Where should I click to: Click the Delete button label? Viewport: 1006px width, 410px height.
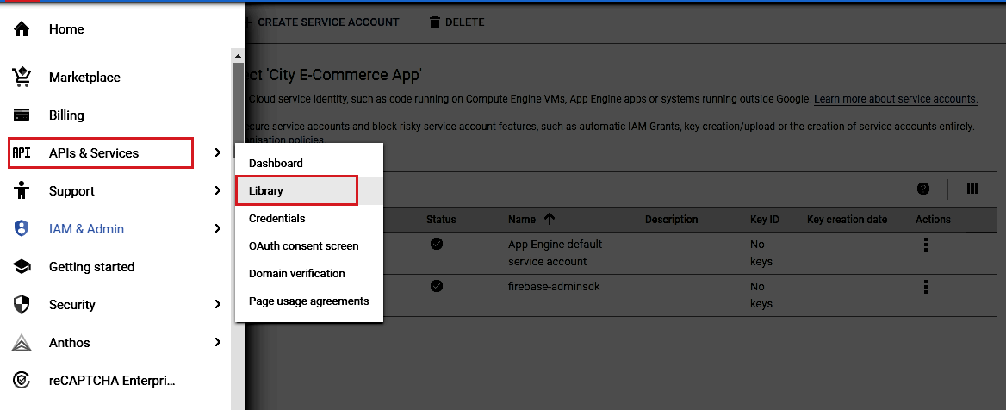[464, 22]
